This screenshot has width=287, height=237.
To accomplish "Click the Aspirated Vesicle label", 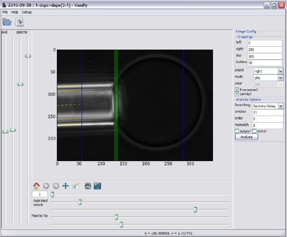I will (x=41, y=203).
